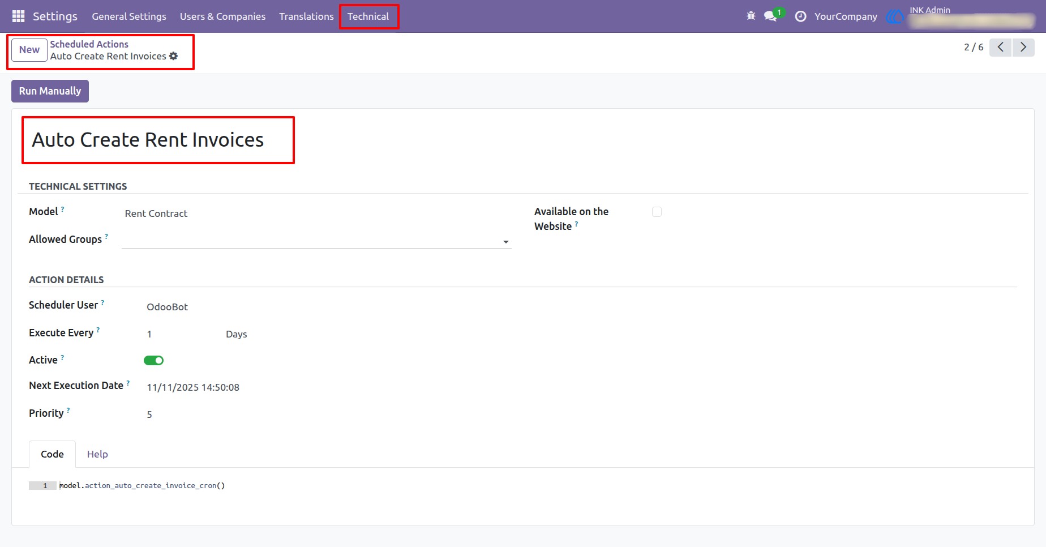The height and width of the screenshot is (547, 1046).
Task: Show help tooltip for Next Execution Date
Action: click(128, 383)
